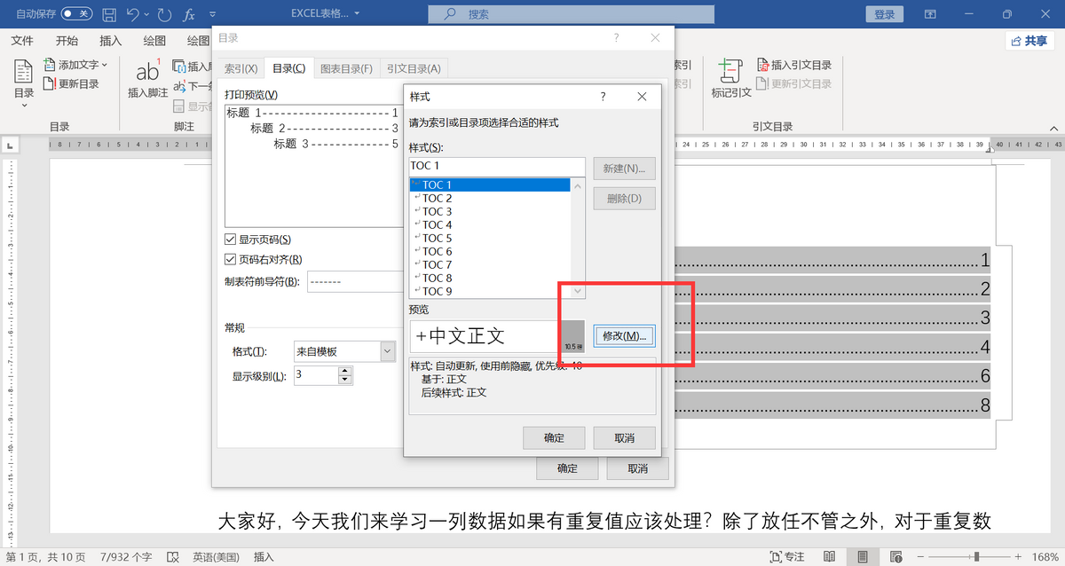The image size is (1065, 566).
Task: Switch to Read Mode view icon
Action: coord(829,556)
